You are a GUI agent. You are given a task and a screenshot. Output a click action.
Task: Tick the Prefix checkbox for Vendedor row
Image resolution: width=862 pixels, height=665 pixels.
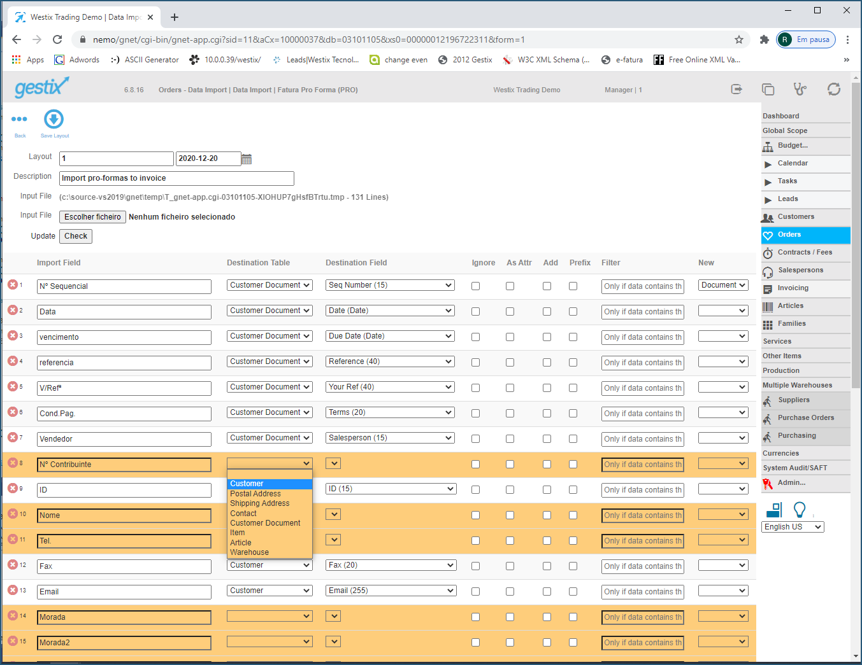pos(573,439)
